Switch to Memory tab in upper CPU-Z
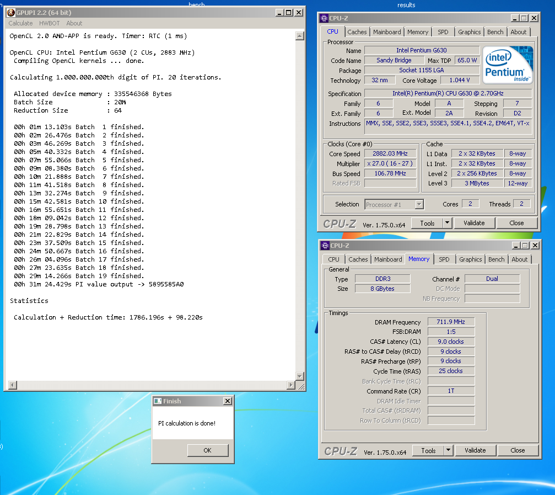 click(x=418, y=32)
